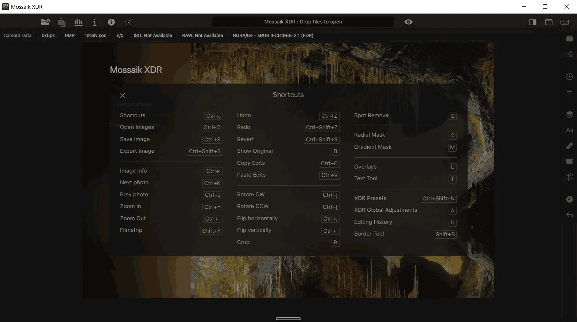Click the 'Show Original' shortcut row label
This screenshot has width=577, height=322.
[x=255, y=151]
